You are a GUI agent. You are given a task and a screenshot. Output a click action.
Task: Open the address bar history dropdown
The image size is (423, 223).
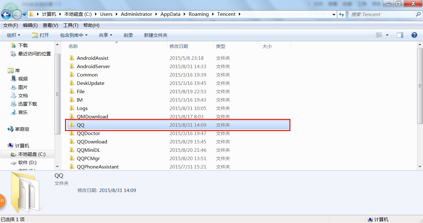click(x=334, y=14)
